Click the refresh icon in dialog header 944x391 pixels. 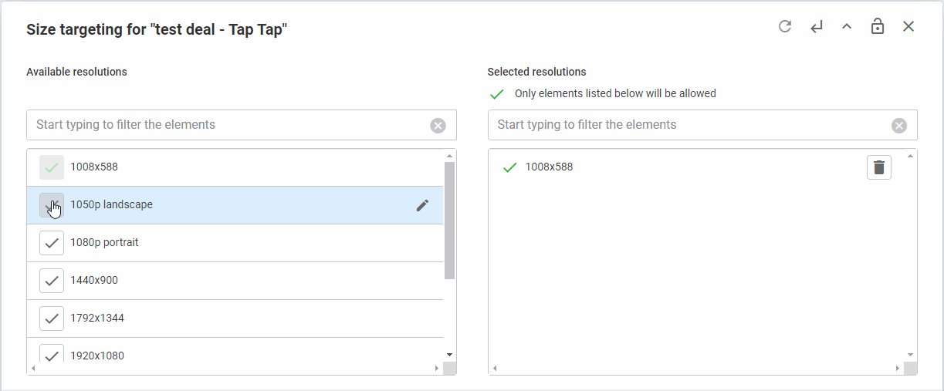coord(785,27)
